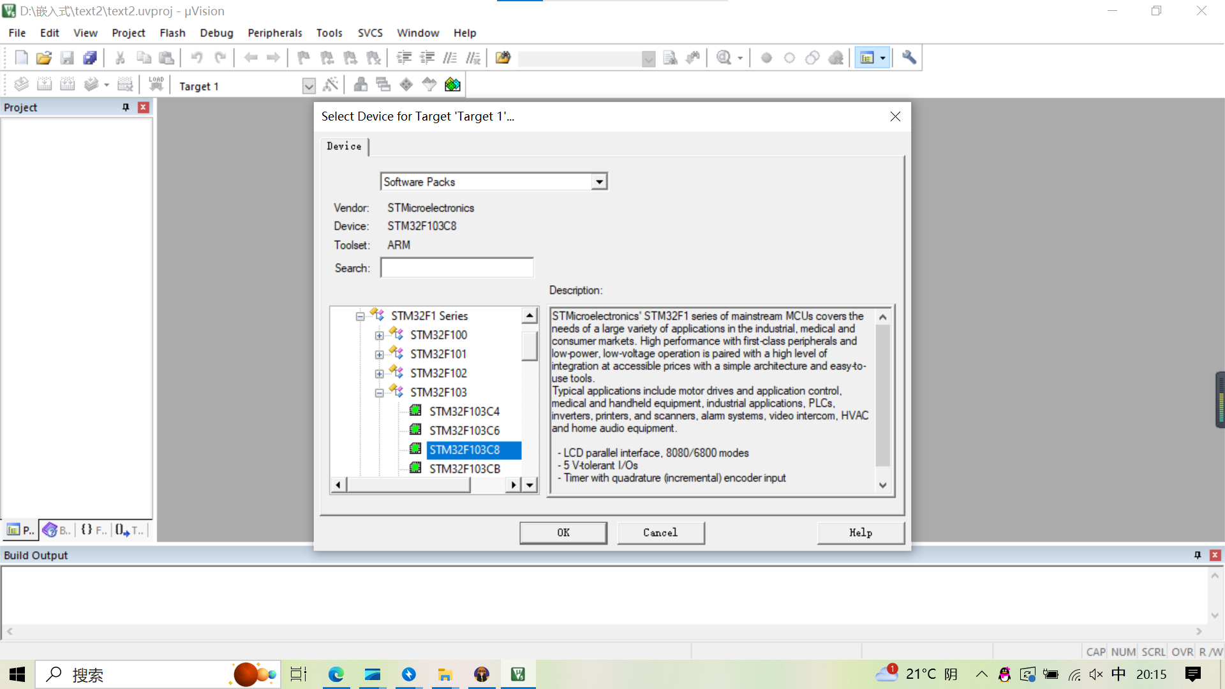Open the Peripherals menu
Image resolution: width=1225 pixels, height=689 pixels.
(274, 33)
